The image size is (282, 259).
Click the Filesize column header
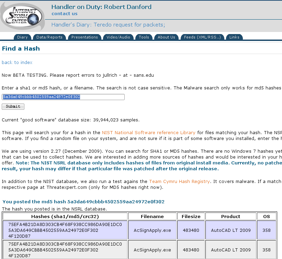[191, 216]
